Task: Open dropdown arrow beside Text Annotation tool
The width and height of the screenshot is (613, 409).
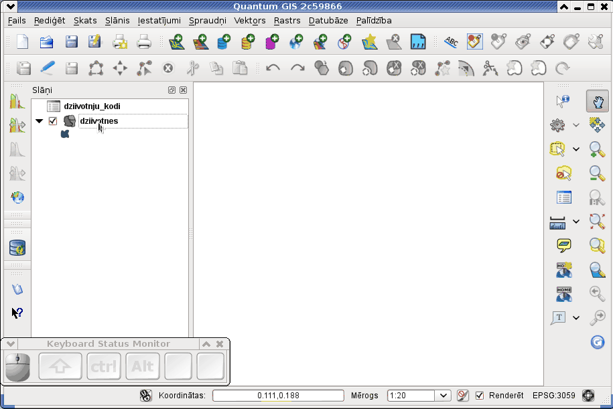Action: [576, 317]
